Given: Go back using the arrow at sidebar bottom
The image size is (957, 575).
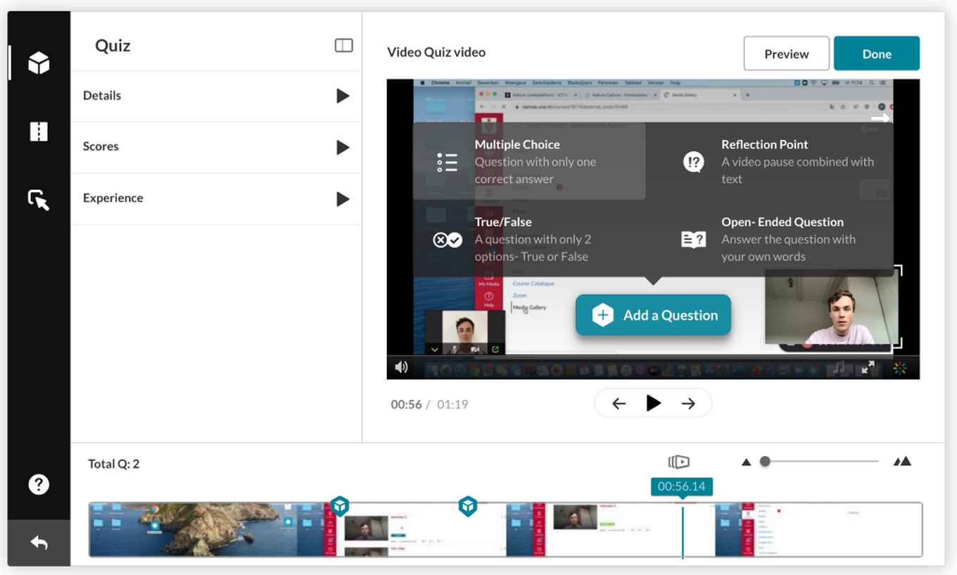Looking at the screenshot, I should click(39, 542).
